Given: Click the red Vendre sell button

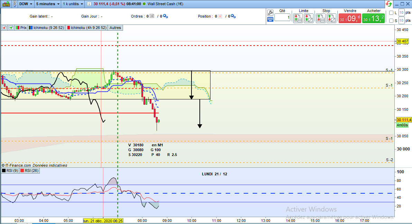Looking at the screenshot, I should pyautogui.click(x=350, y=18).
